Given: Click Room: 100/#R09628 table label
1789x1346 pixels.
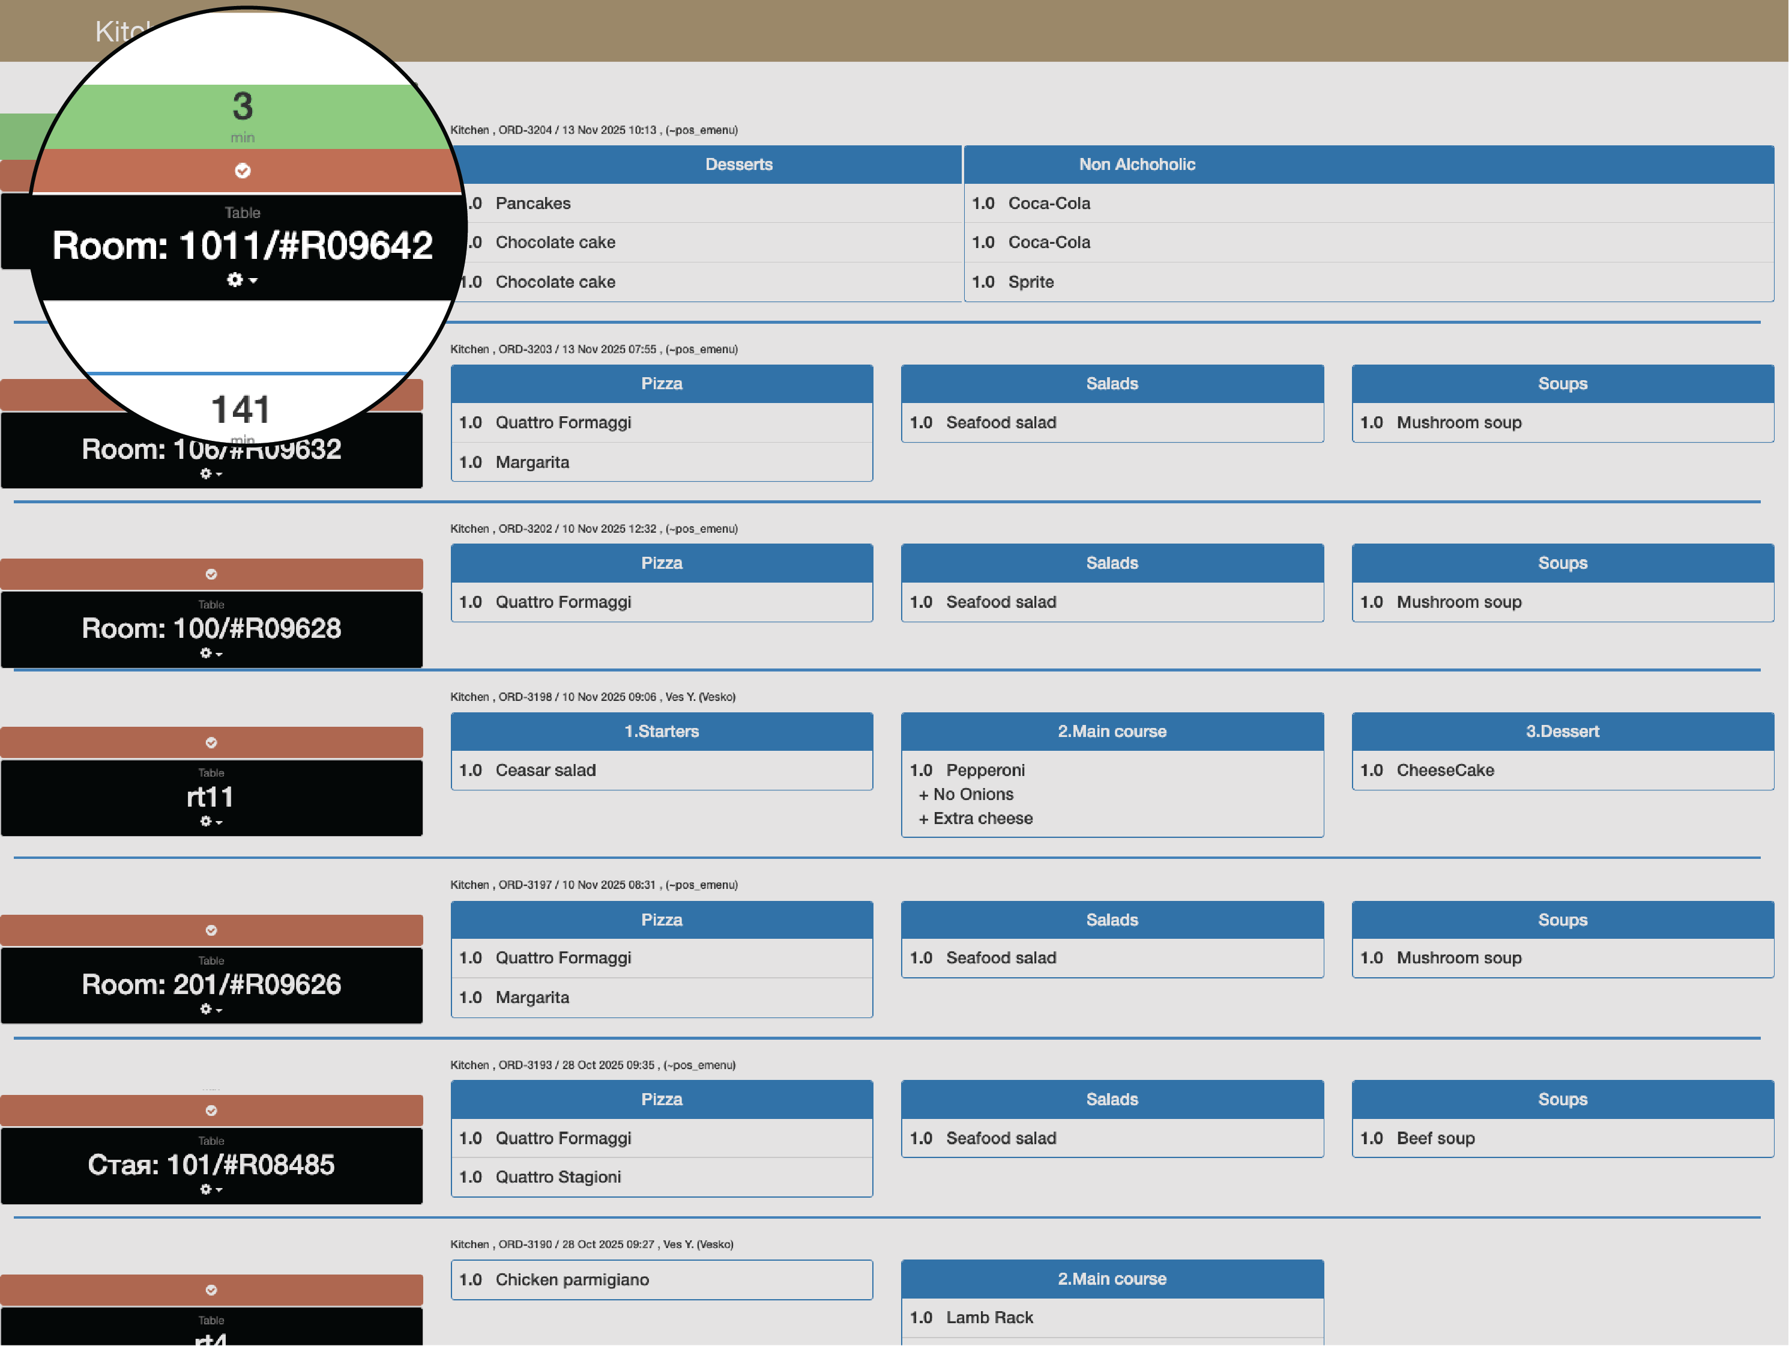Looking at the screenshot, I should (211, 628).
